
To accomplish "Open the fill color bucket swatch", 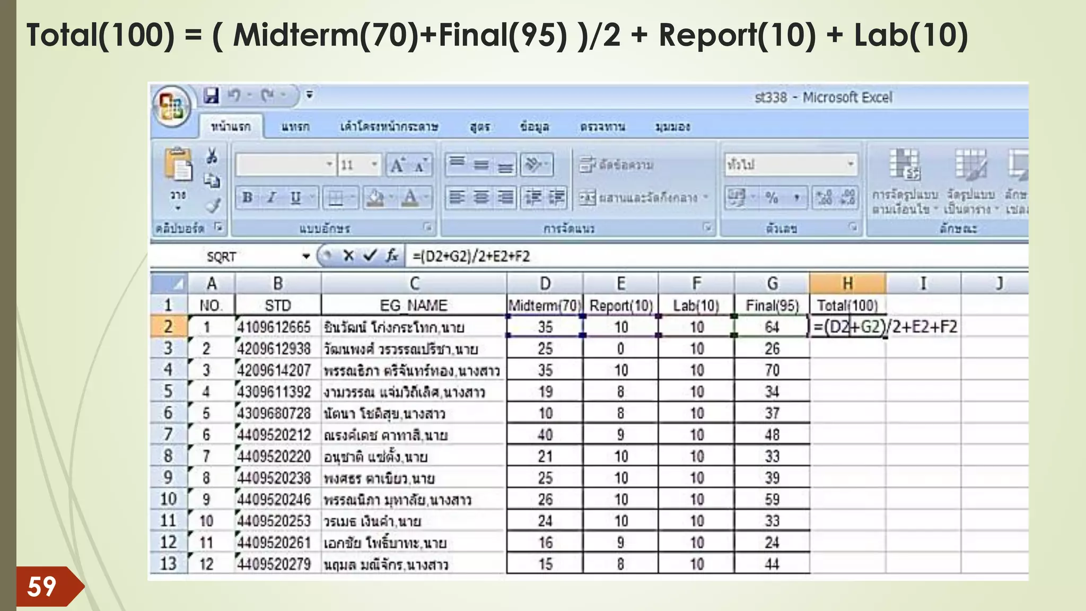I will [x=375, y=198].
